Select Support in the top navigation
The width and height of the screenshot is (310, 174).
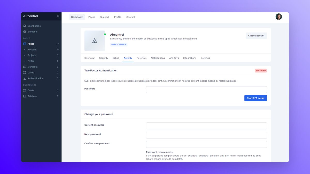(104, 17)
